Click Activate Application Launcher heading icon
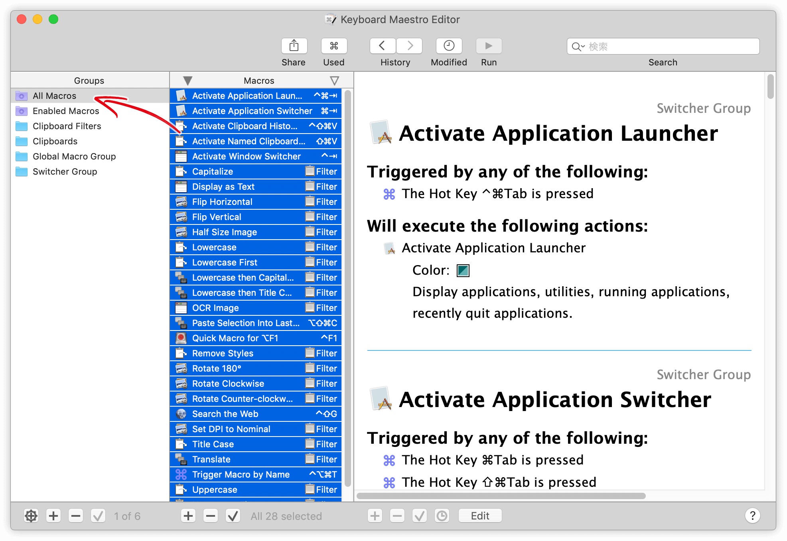Viewport: 787px width, 541px height. point(381,133)
